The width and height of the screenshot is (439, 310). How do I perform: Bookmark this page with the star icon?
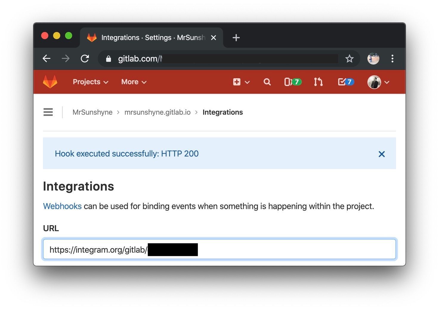349,59
